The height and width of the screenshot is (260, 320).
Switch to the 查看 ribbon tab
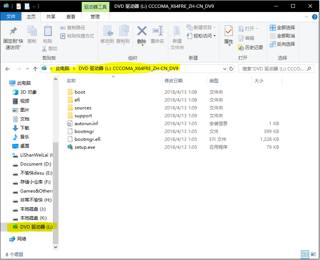coord(71,17)
